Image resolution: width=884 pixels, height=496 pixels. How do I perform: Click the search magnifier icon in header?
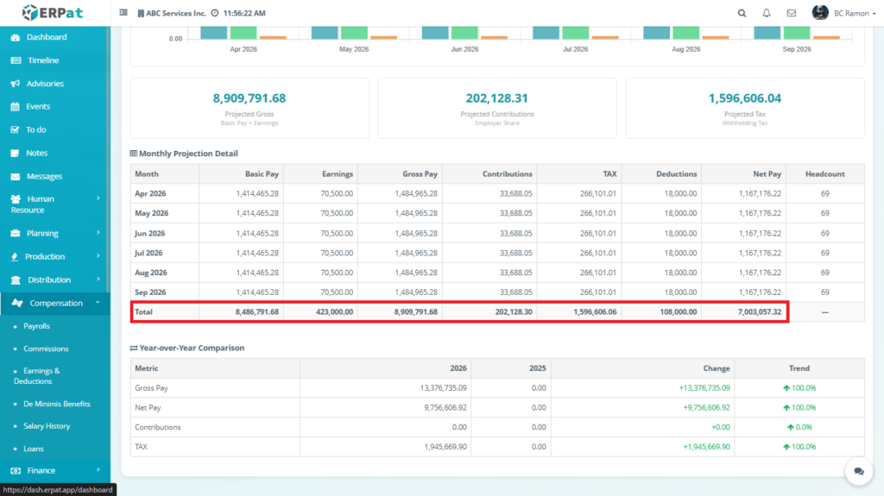click(x=742, y=13)
